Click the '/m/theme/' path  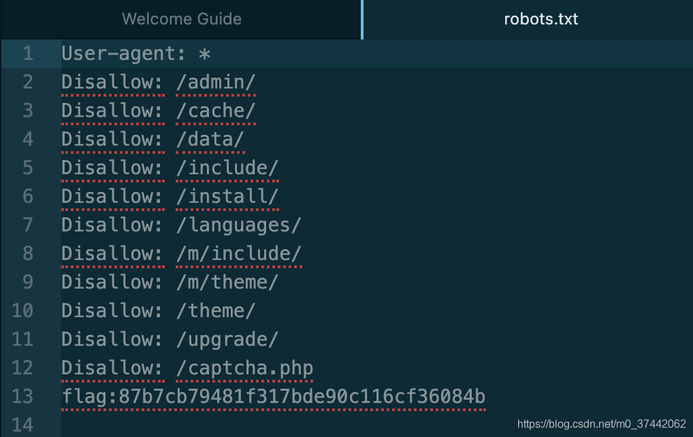pos(227,282)
